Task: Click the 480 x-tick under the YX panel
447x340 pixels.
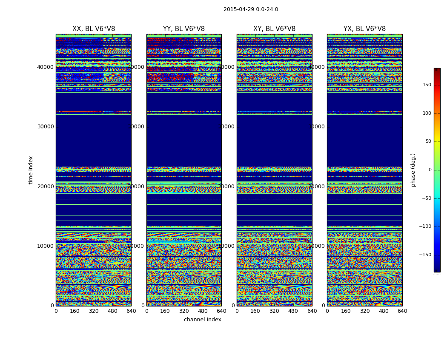Action: 384,311
